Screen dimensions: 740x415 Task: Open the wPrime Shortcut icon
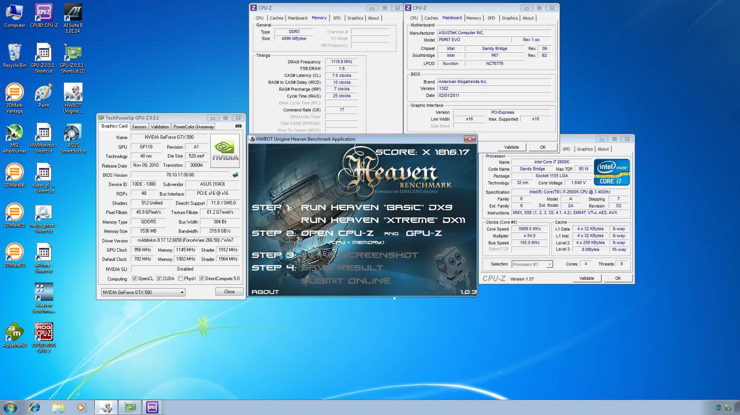pyautogui.click(x=44, y=259)
